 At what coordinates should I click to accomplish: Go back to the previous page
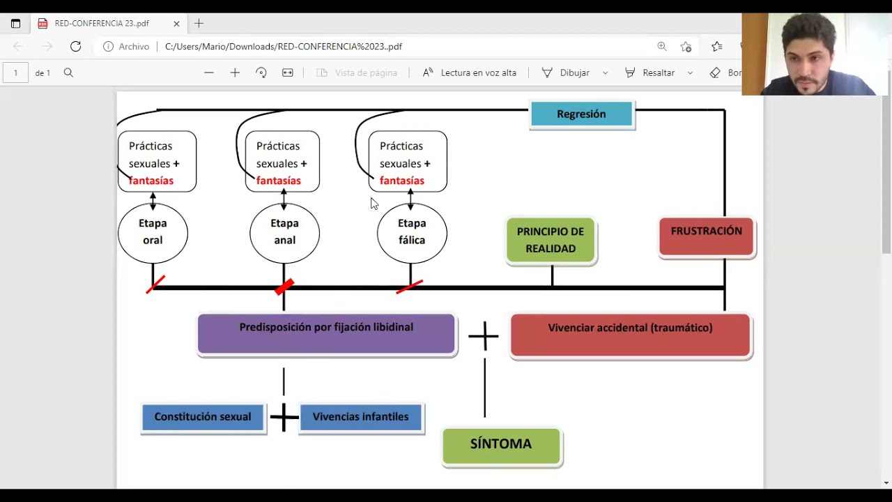(18, 47)
